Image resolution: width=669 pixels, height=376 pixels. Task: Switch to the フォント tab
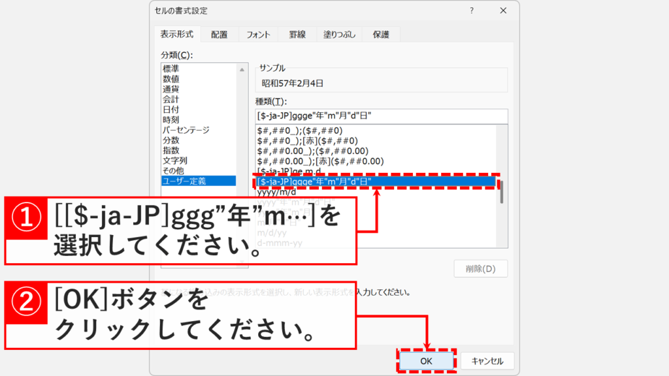click(x=257, y=34)
